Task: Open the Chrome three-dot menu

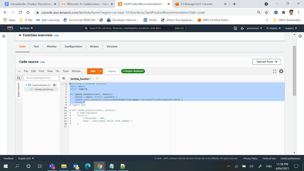Action: coord(298,12)
